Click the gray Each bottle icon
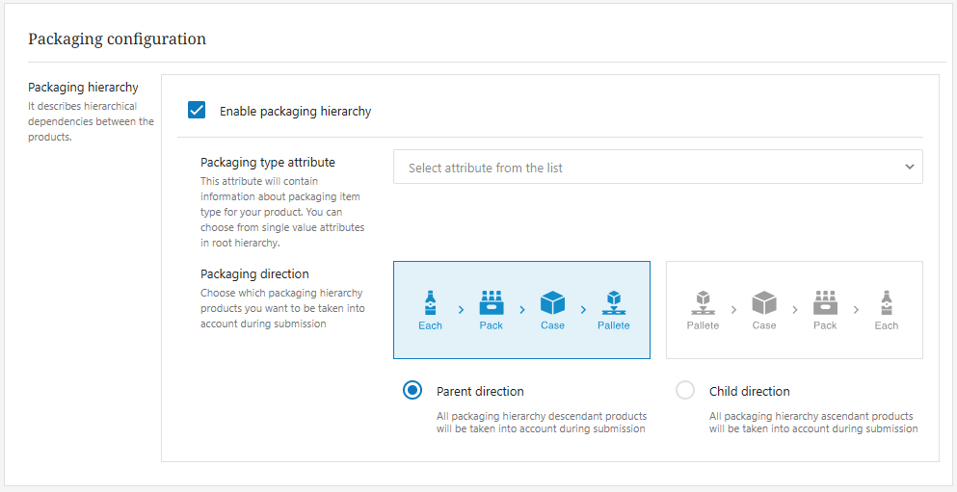The image size is (957, 492). coord(886,303)
